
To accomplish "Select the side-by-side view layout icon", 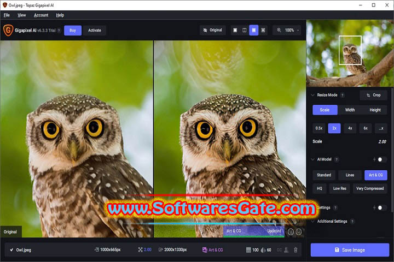I will pyautogui.click(x=254, y=31).
